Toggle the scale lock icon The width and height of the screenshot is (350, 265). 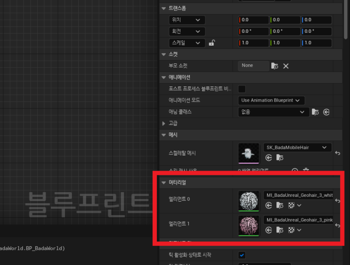point(212,43)
